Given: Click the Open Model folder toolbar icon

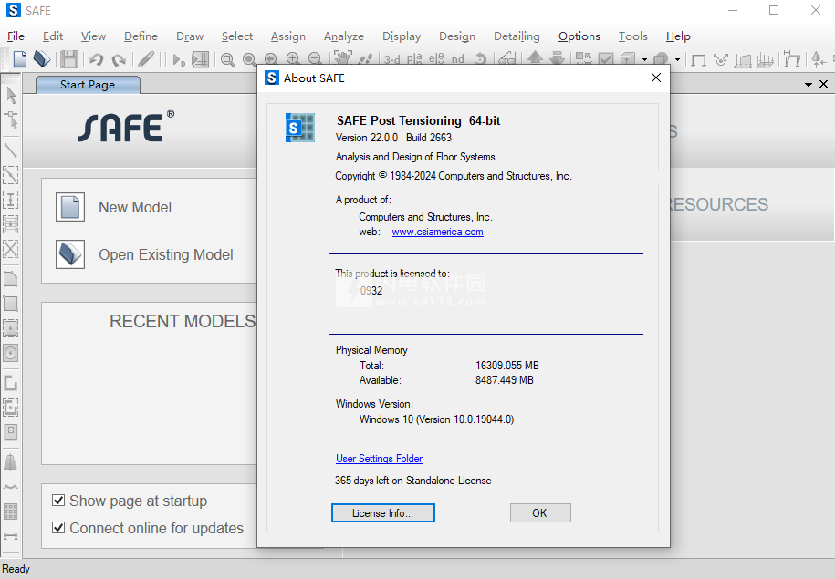Looking at the screenshot, I should [42, 58].
